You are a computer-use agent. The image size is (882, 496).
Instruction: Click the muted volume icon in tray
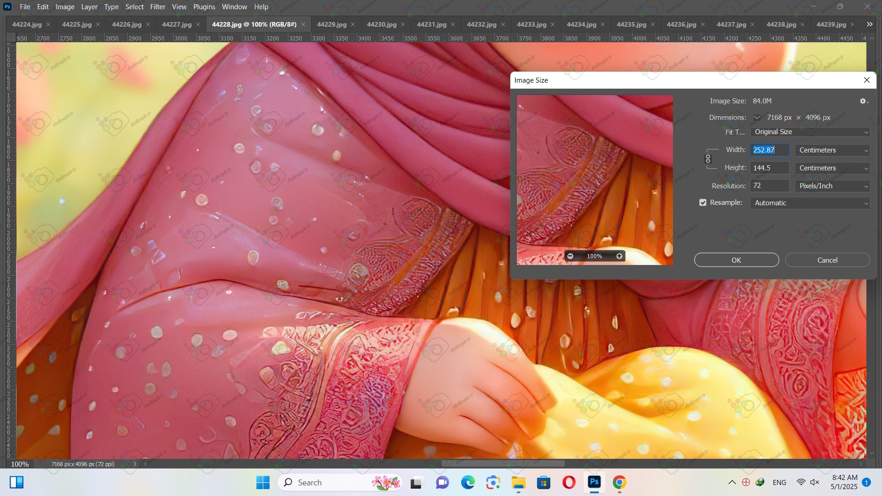815,482
